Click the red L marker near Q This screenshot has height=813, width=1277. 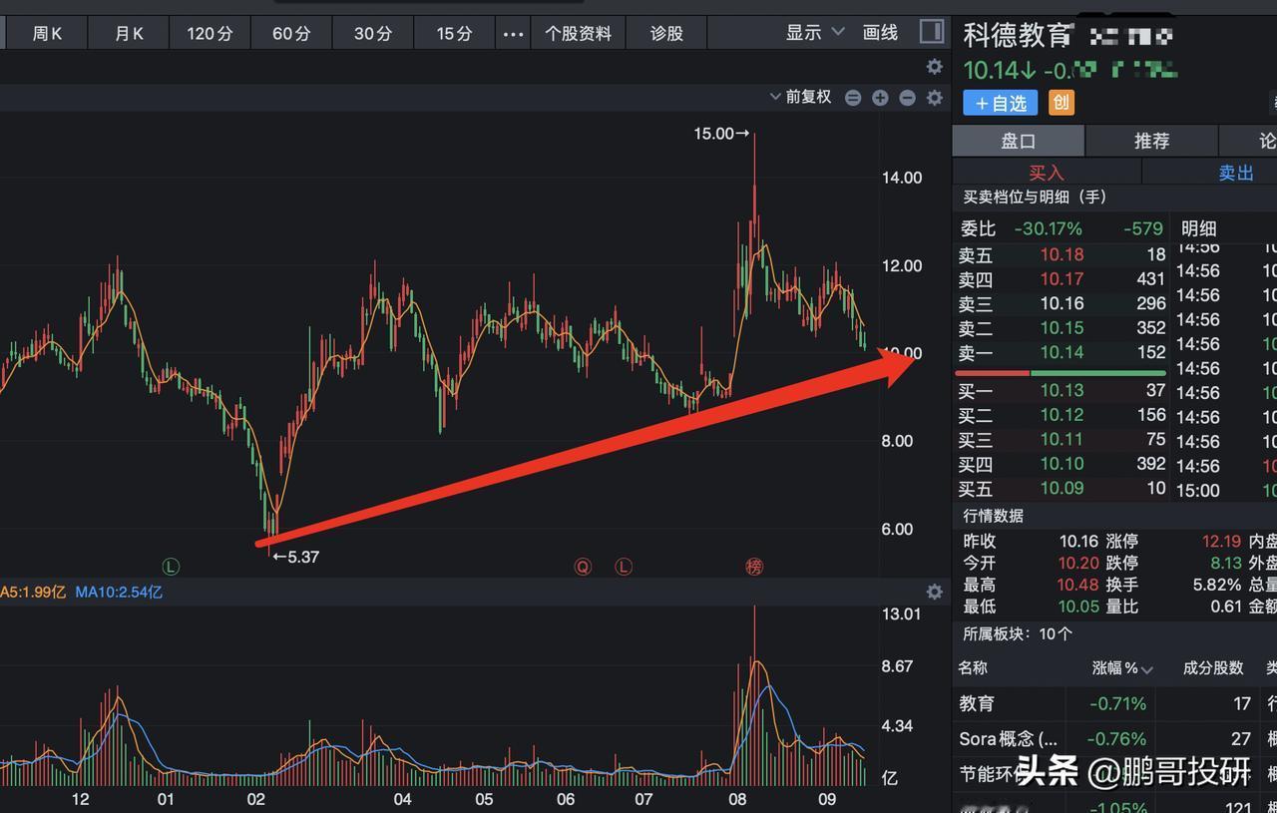coord(624,567)
